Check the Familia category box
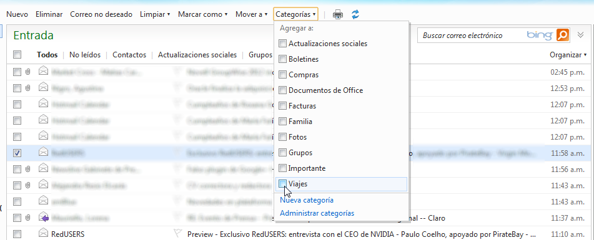The height and width of the screenshot is (240, 594). click(282, 122)
